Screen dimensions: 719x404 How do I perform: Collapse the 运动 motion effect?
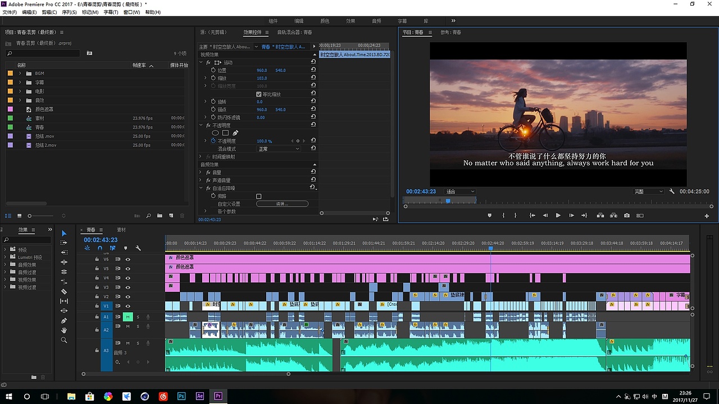pos(201,62)
